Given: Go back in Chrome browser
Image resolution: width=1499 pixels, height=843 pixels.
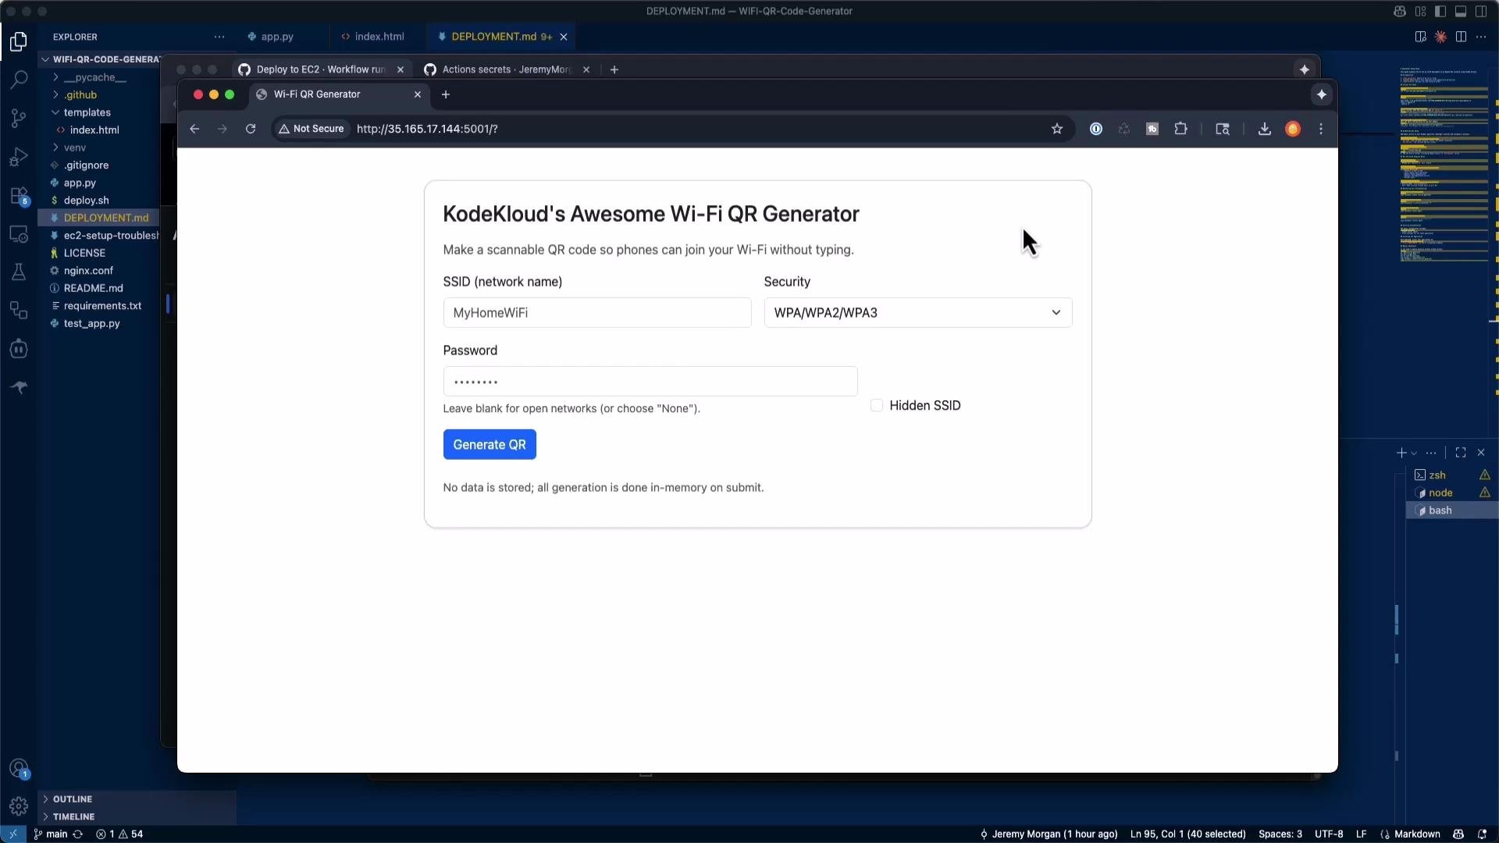Looking at the screenshot, I should click(x=194, y=129).
